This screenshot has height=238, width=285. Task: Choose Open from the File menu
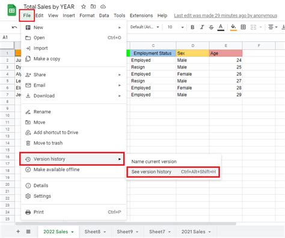(x=73, y=38)
